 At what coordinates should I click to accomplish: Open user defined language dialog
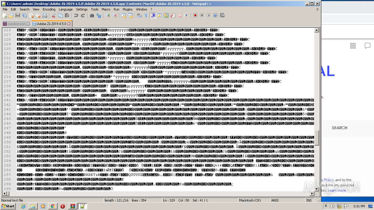coord(160,15)
